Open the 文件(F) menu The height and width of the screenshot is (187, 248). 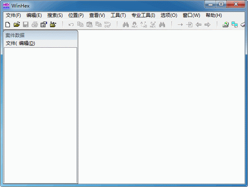13,15
